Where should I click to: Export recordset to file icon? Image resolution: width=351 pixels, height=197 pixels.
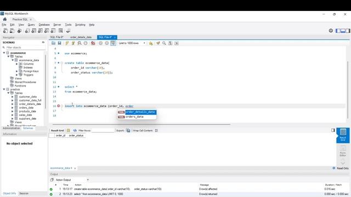coord(128,130)
